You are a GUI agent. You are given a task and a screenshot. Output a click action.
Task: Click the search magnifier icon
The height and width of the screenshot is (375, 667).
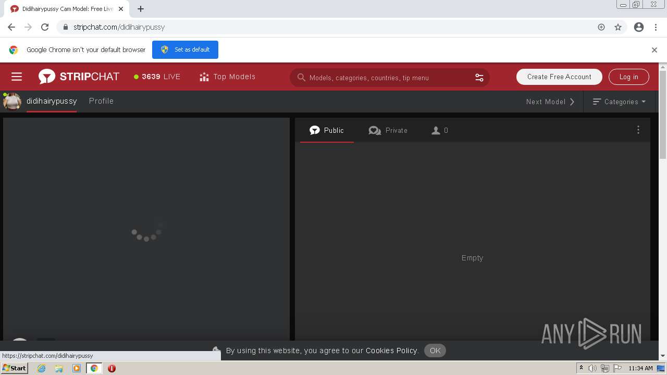point(301,78)
